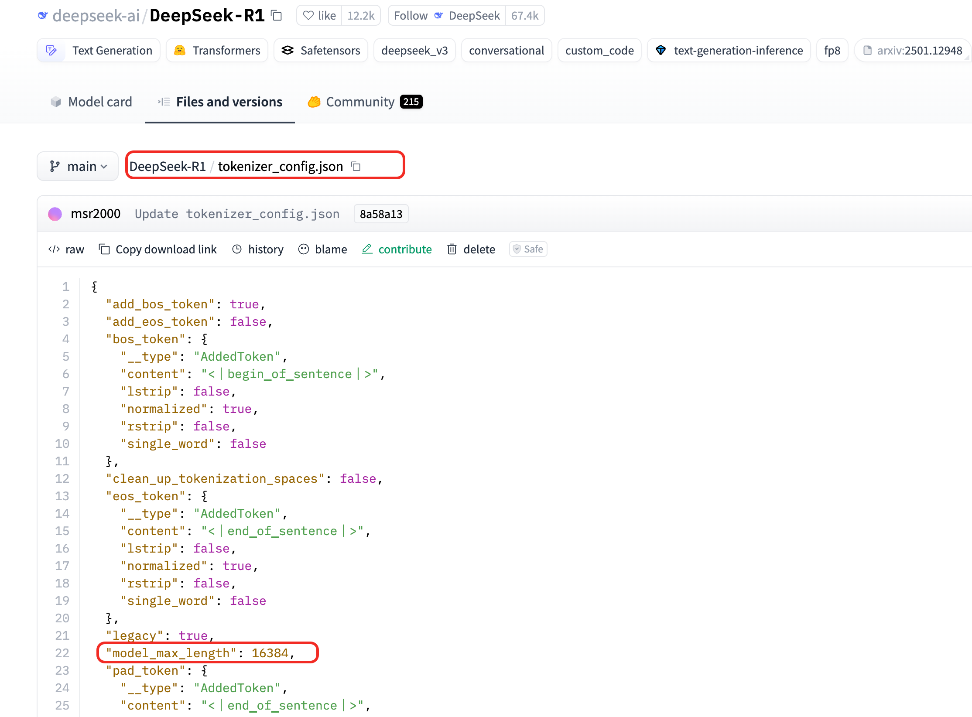Copy the tokenizer_config.json file path icon

356,166
